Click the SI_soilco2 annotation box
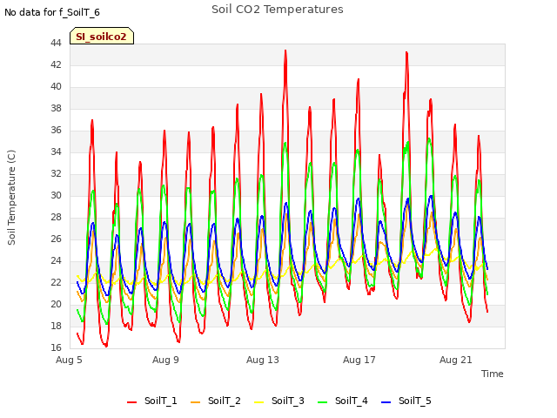Viewport: 557px width, 418px height. click(102, 36)
